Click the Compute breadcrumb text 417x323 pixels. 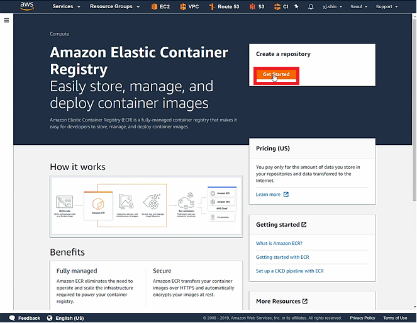coord(59,34)
